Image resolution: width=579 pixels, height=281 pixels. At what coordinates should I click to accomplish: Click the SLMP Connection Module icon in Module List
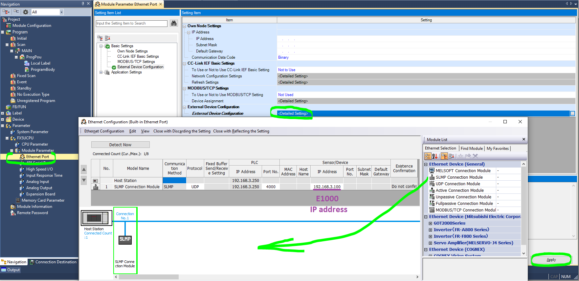click(x=432, y=177)
